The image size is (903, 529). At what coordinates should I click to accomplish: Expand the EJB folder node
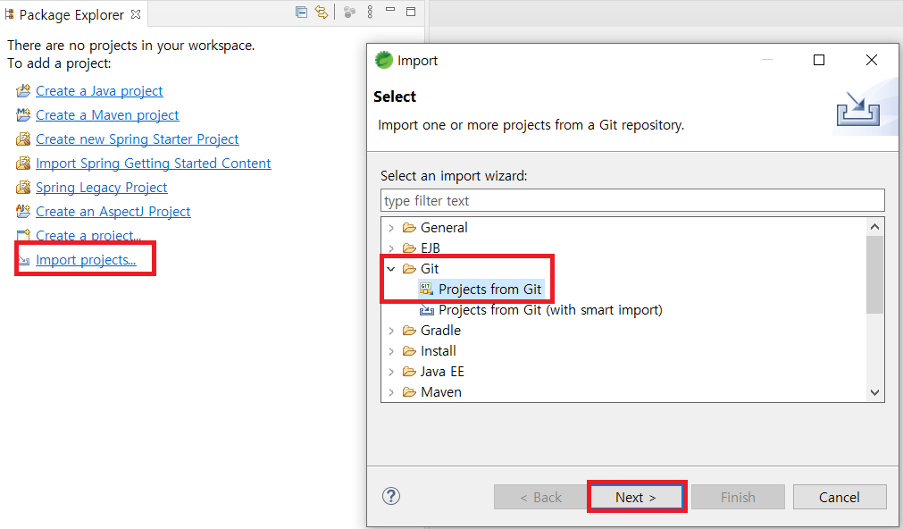click(x=391, y=248)
